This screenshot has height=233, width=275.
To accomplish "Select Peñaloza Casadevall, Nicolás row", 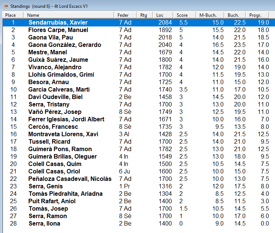I will pyautogui.click(x=70, y=179).
